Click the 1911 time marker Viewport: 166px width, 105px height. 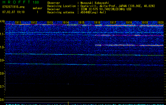pyautogui.click(x=18, y=23)
